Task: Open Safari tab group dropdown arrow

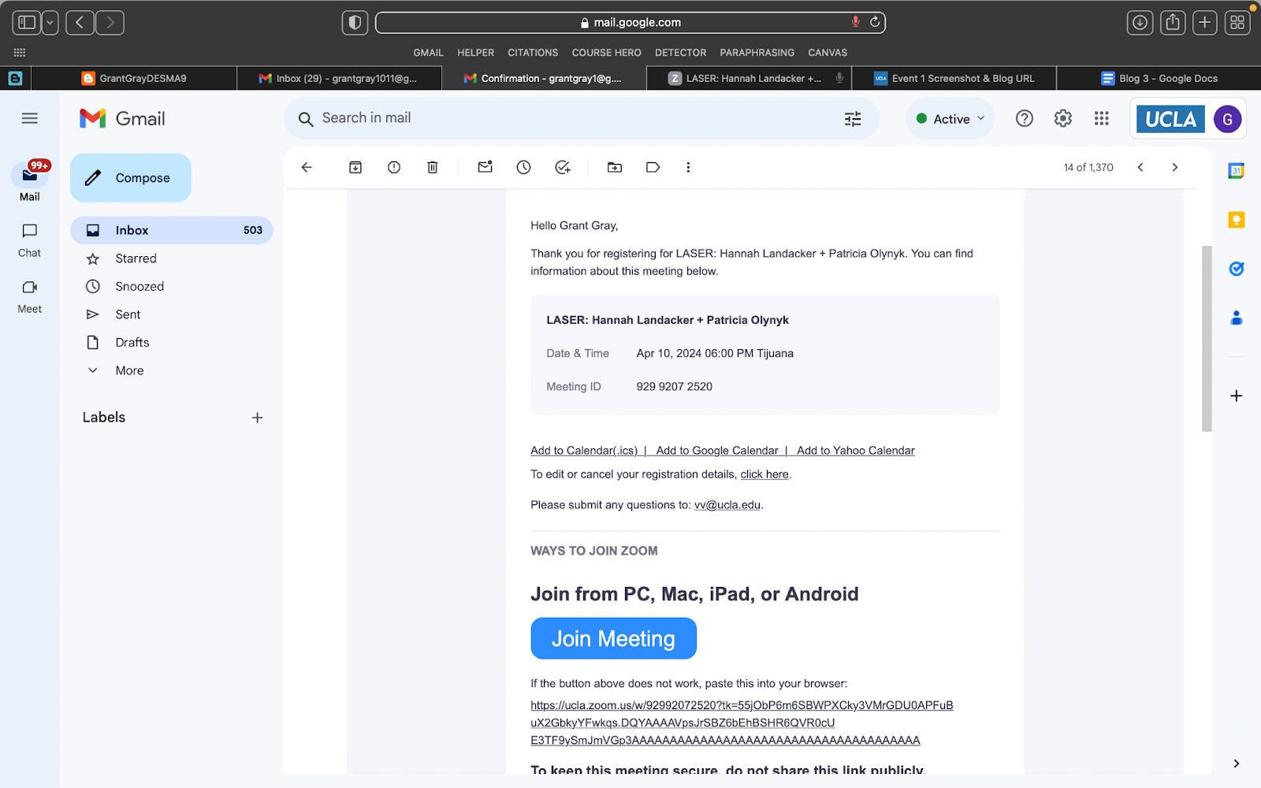Action: (x=50, y=23)
